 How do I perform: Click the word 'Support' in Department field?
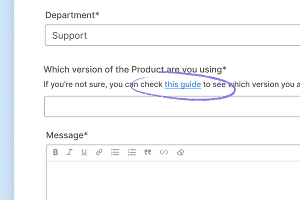point(69,35)
